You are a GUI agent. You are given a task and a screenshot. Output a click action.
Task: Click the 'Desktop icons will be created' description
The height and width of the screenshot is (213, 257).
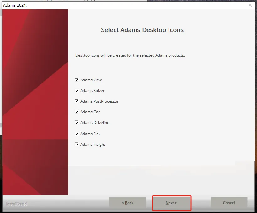[130, 55]
